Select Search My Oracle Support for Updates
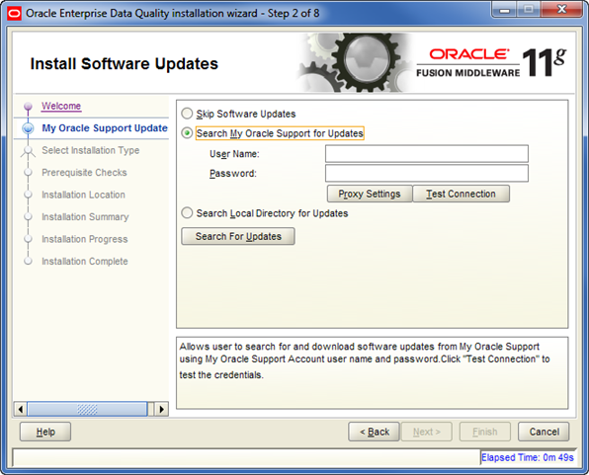The height and width of the screenshot is (475, 589). (187, 133)
